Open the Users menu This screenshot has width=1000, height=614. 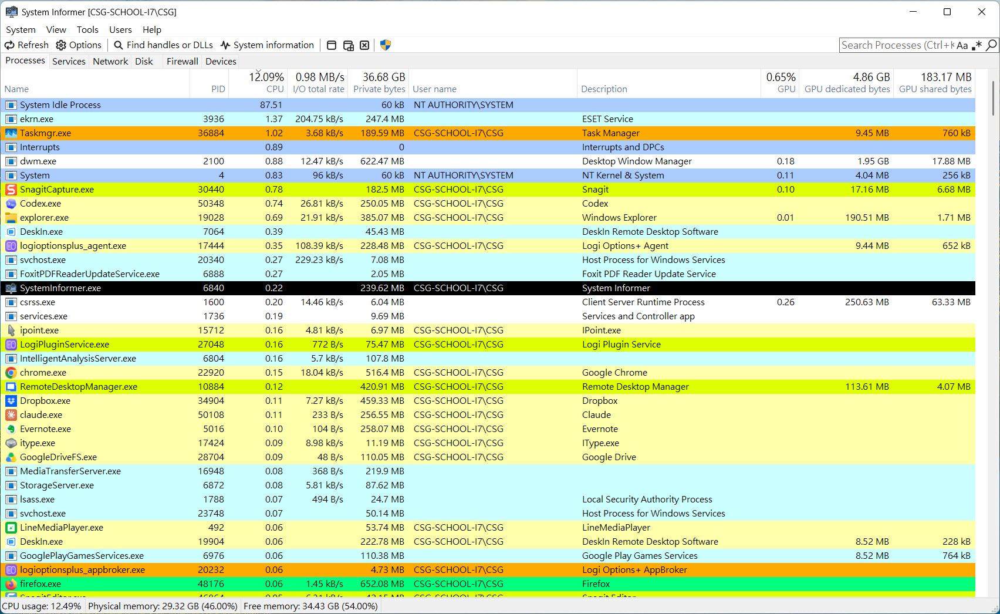pyautogui.click(x=120, y=30)
